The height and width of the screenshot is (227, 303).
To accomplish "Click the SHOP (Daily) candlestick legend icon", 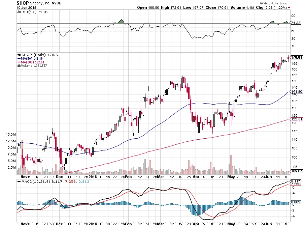I will (x=19, y=55).
